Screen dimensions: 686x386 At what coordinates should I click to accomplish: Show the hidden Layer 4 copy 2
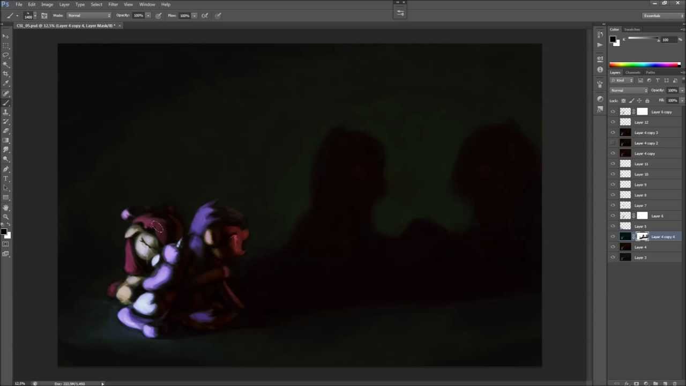coord(613,143)
